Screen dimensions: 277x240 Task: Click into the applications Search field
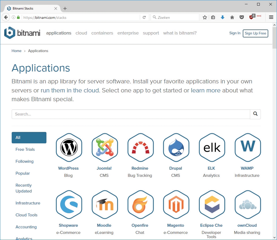[x=131, y=114]
